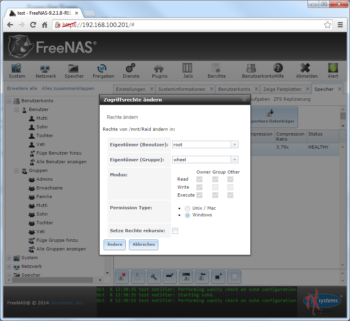Switch to the Zeige Festplatten tab

282,89
